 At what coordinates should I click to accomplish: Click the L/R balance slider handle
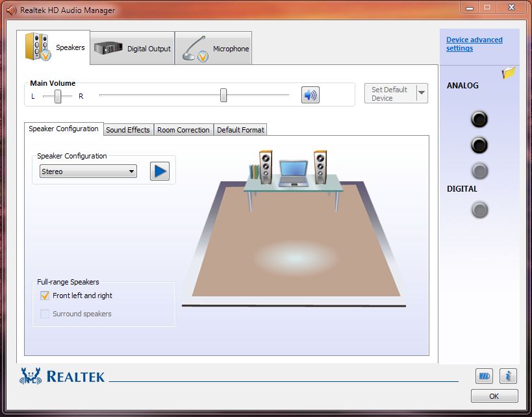click(58, 96)
